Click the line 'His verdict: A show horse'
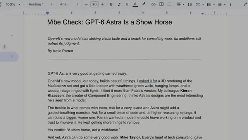Image resolution: width=248 pixels, height=140 pixels. [84, 130]
